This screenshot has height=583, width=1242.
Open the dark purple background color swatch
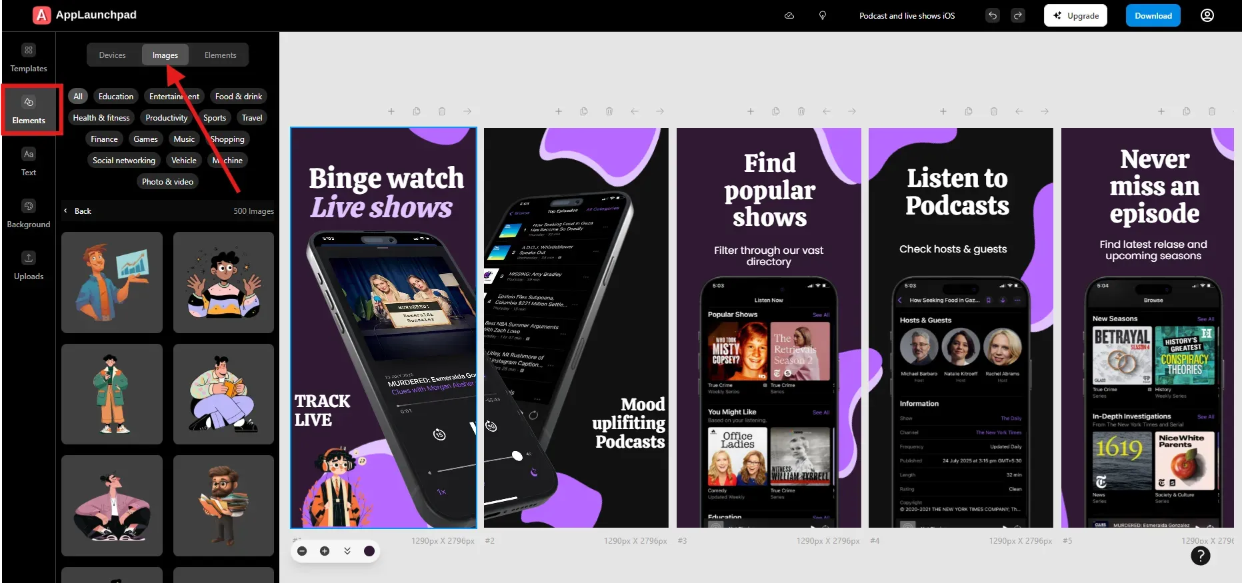click(369, 551)
